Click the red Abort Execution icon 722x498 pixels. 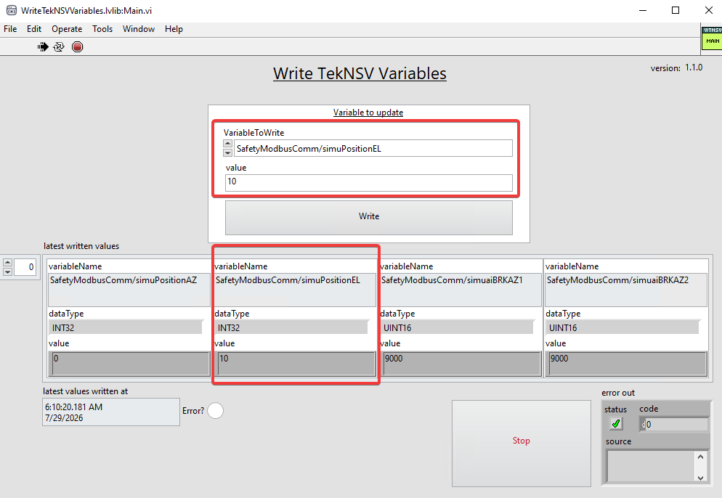click(x=77, y=47)
